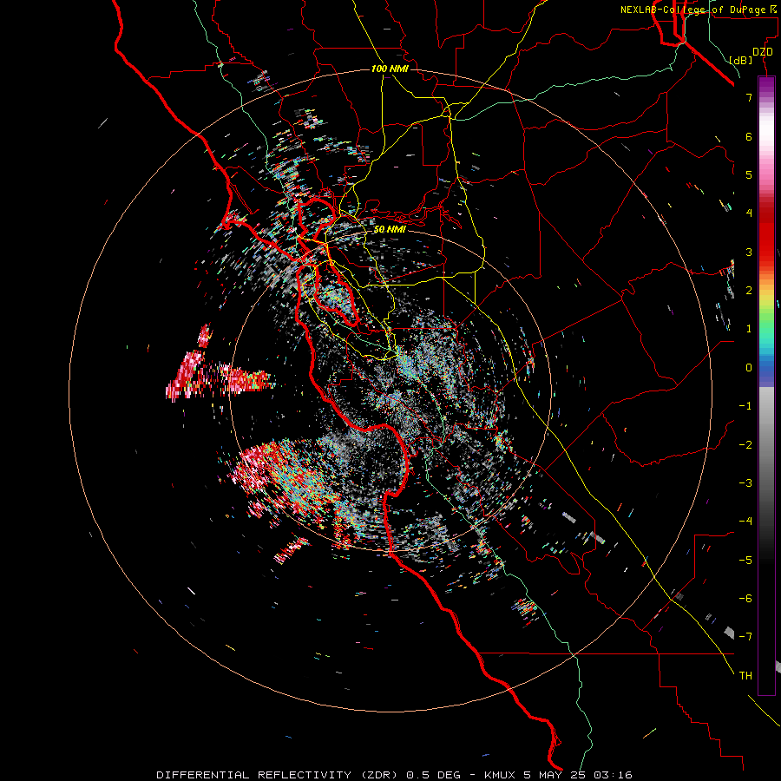Screen dimensions: 781x781
Task: Click the "5 MAY 25" date text
Action: click(x=555, y=775)
